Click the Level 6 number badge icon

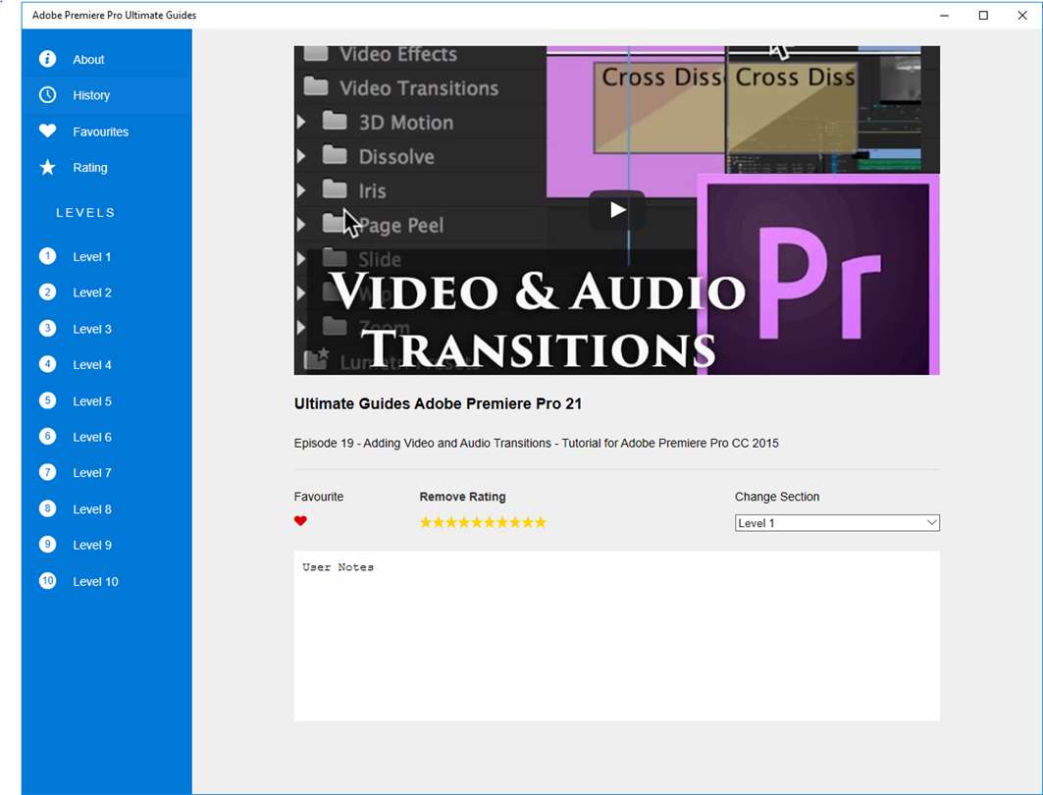[x=47, y=437]
